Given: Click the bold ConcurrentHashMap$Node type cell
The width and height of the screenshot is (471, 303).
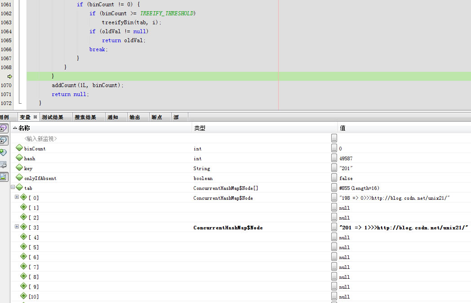Looking at the screenshot, I should click(x=228, y=228).
